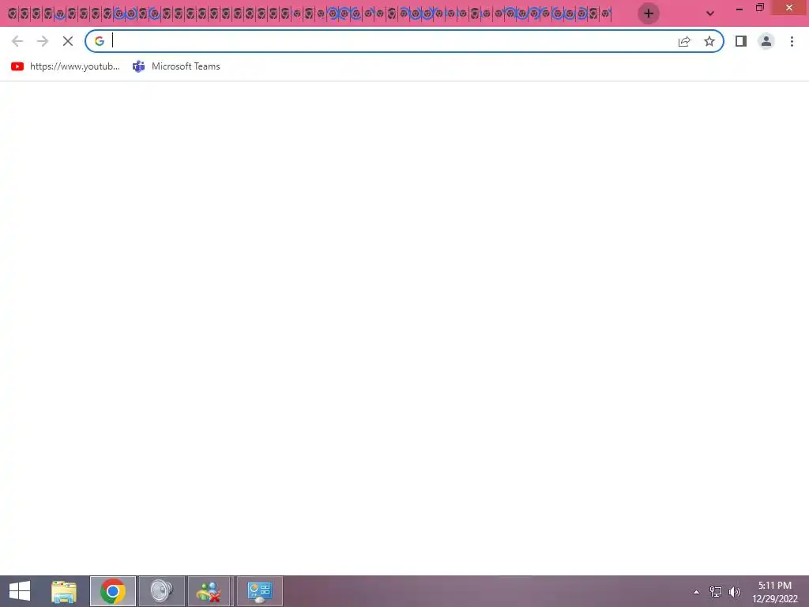Open the volume control in the tray
The height and width of the screenshot is (607, 809).
coord(734,591)
